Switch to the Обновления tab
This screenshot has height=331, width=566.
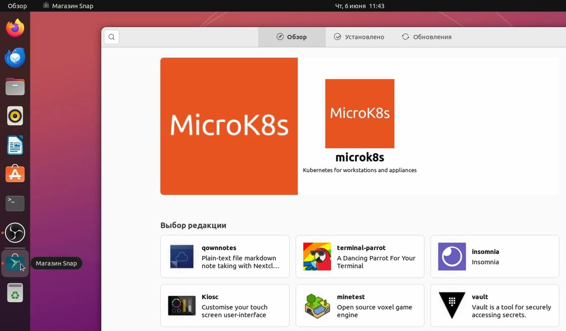pyautogui.click(x=427, y=37)
